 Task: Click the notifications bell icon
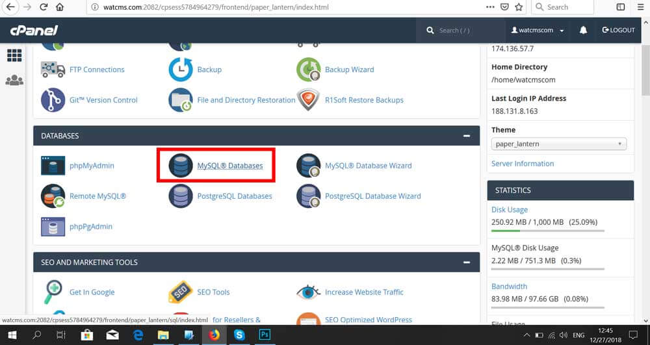(583, 30)
